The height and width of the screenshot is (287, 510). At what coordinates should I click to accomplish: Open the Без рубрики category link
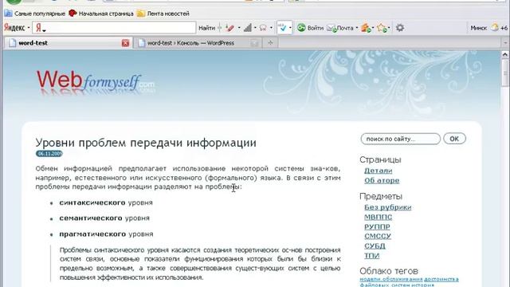pyautogui.click(x=388, y=207)
